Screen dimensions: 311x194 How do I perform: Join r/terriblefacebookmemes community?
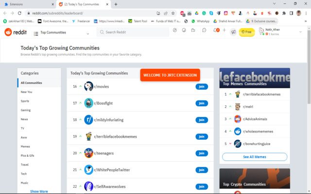click(202, 137)
